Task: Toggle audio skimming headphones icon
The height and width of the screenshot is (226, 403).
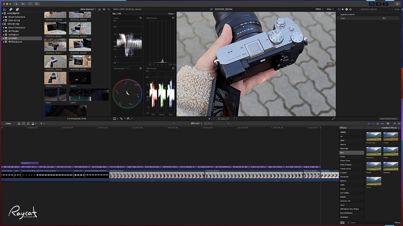Action: (x=378, y=123)
